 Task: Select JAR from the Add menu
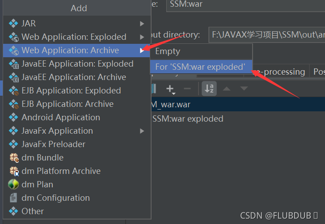pyautogui.click(x=77, y=23)
